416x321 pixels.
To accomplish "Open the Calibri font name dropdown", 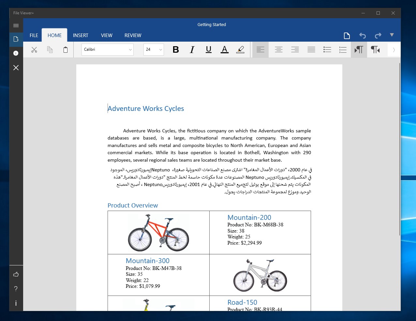I will pos(108,49).
